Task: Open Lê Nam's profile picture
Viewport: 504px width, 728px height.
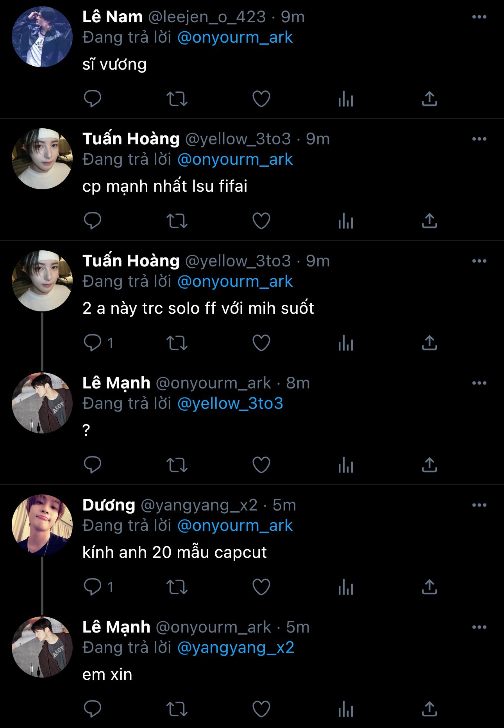Action: [42, 37]
